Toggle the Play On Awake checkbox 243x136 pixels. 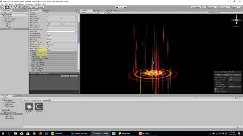tap(47, 43)
